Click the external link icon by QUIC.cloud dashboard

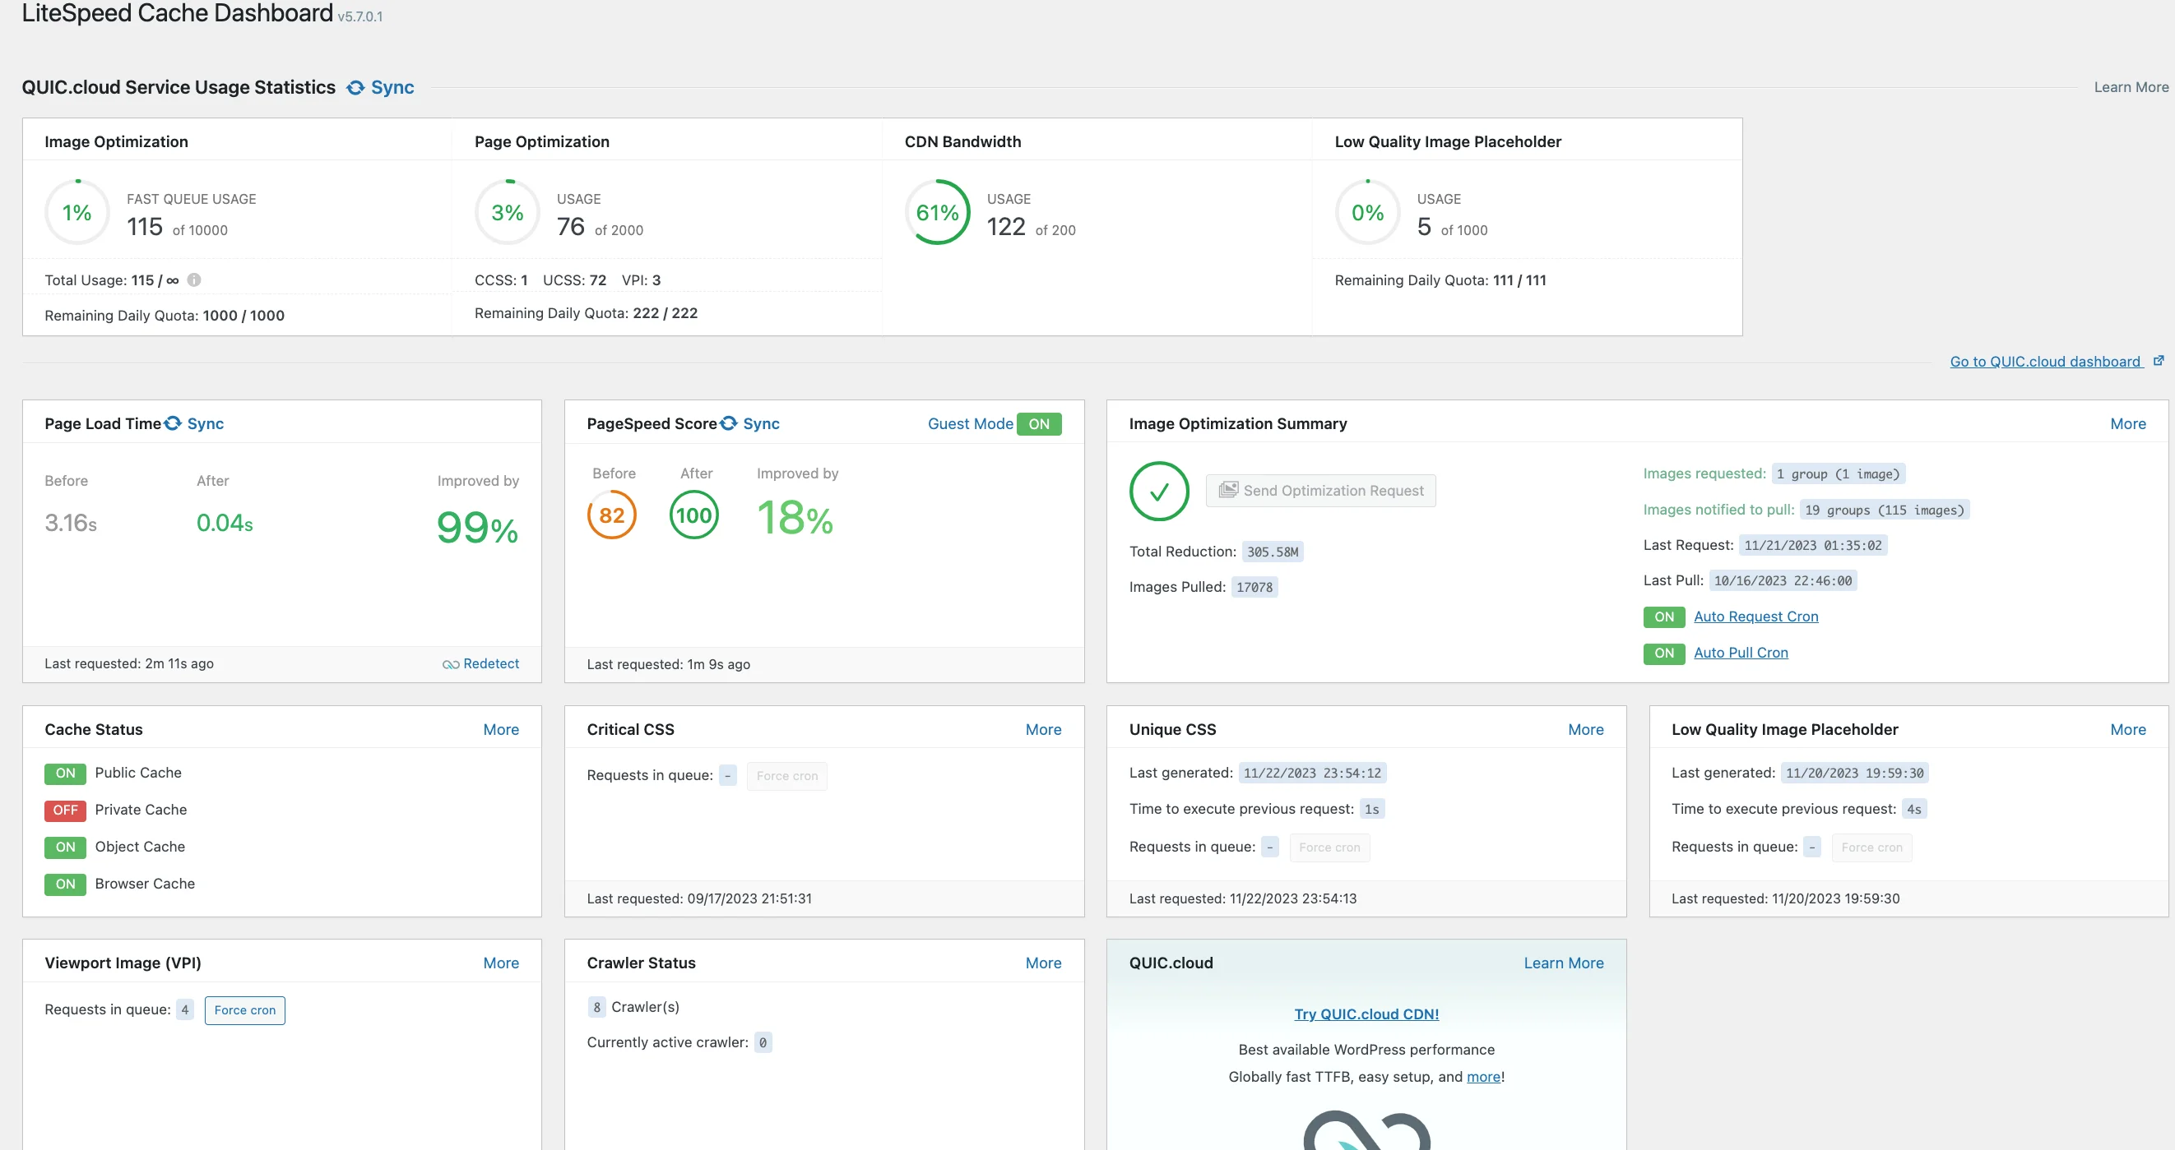(x=2158, y=361)
